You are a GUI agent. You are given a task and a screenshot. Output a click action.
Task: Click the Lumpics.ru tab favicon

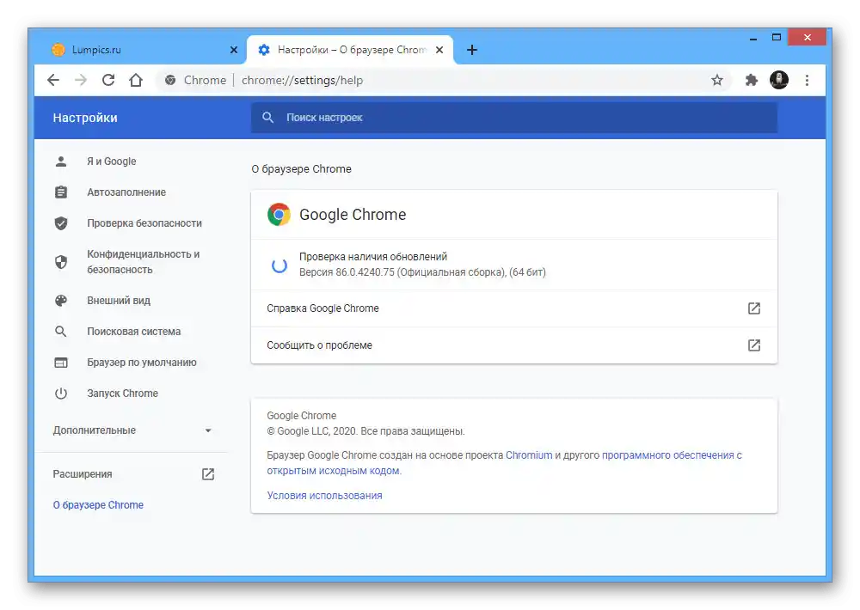(x=58, y=50)
